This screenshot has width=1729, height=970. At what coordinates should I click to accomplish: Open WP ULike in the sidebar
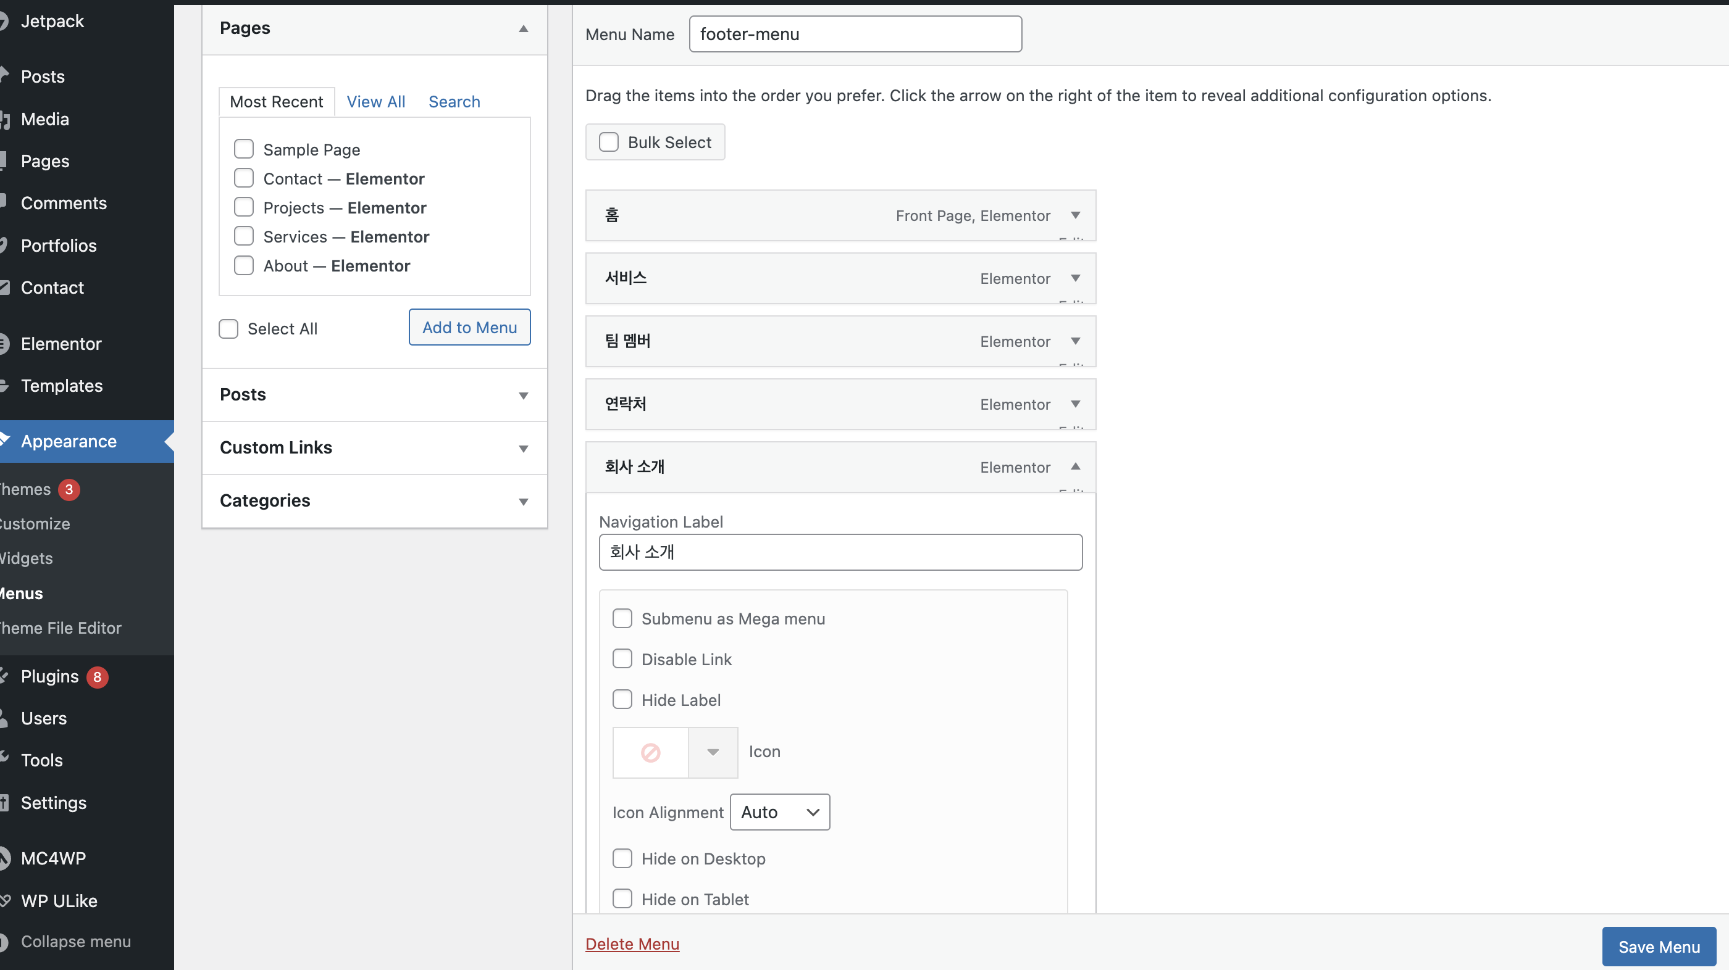pyautogui.click(x=59, y=901)
